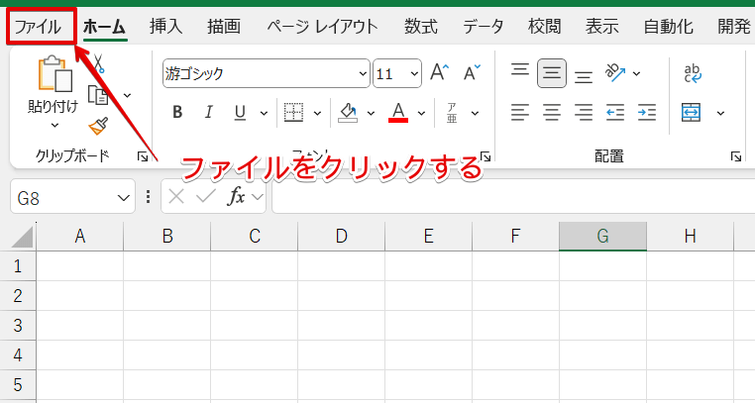Viewport: 755px width, 403px height.
Task: Select middle vertical alignment
Action: (552, 73)
